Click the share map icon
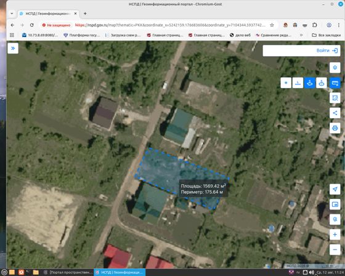Viewport: 345px width, 276px height. [x=335, y=113]
